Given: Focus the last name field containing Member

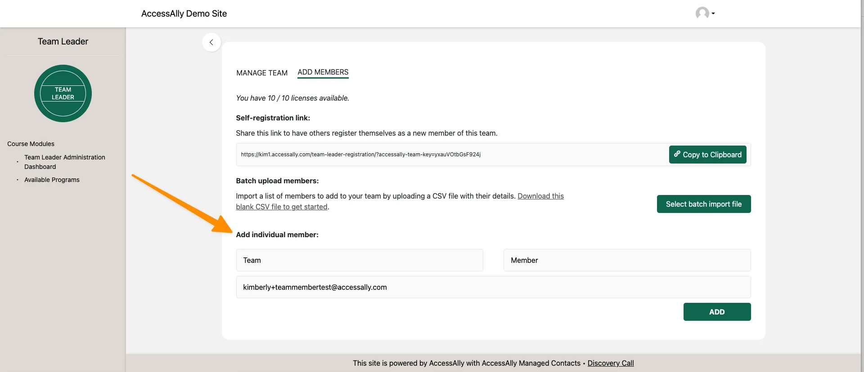Looking at the screenshot, I should pyautogui.click(x=626, y=260).
